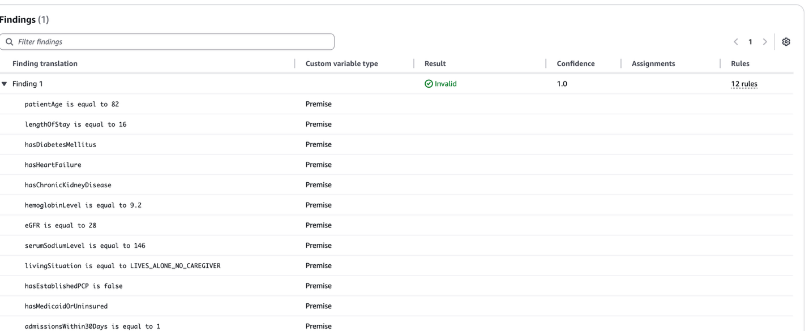Collapse the Finding 1 row
This screenshot has height=331, width=809.
(5, 84)
